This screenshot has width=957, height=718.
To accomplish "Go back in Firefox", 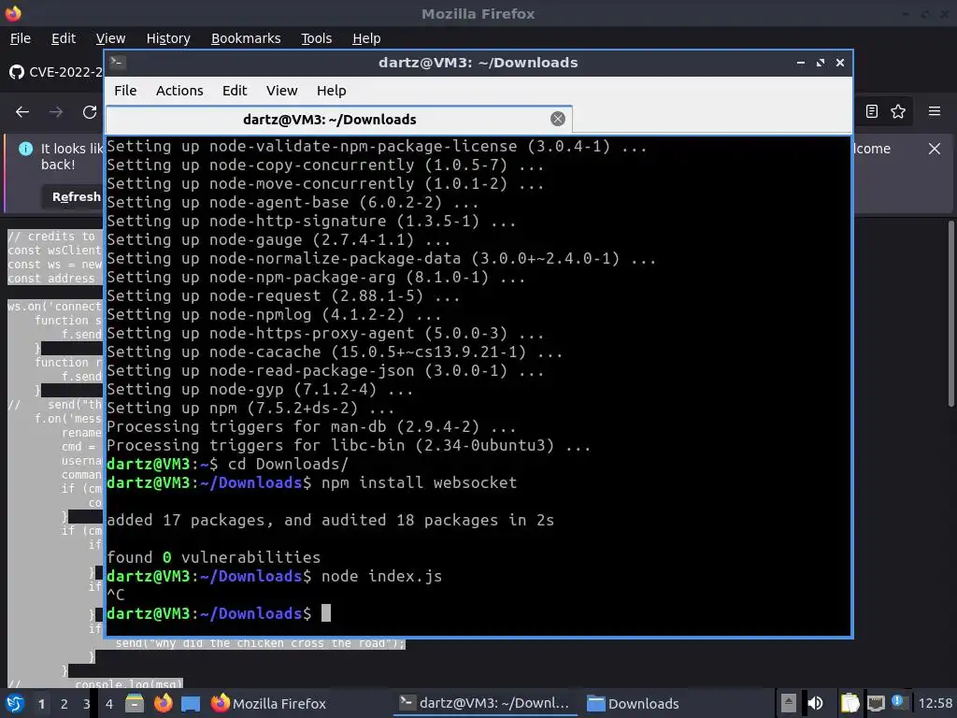I will coord(22,112).
